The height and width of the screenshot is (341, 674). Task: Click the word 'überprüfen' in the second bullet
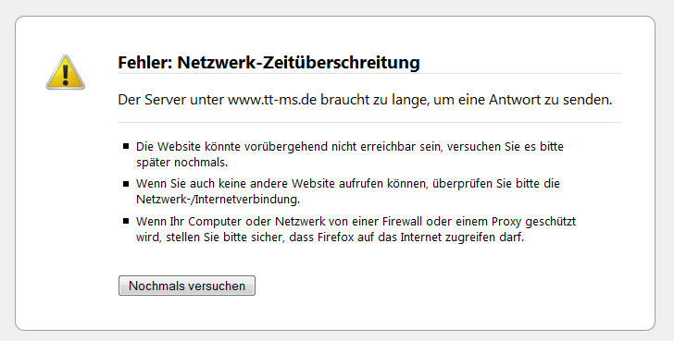pyautogui.click(x=463, y=184)
